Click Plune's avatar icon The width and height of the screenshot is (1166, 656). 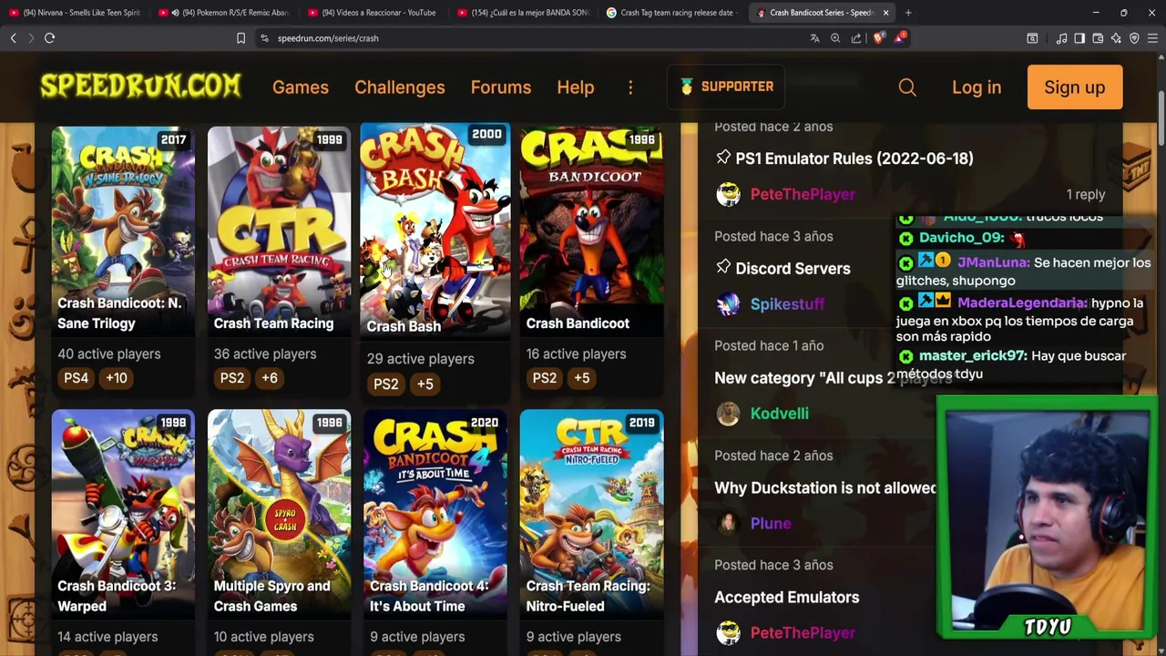coord(728,523)
